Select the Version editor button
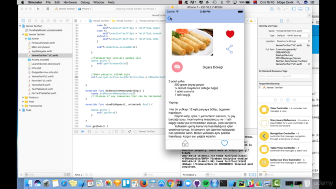 pyautogui.click(x=286, y=9)
